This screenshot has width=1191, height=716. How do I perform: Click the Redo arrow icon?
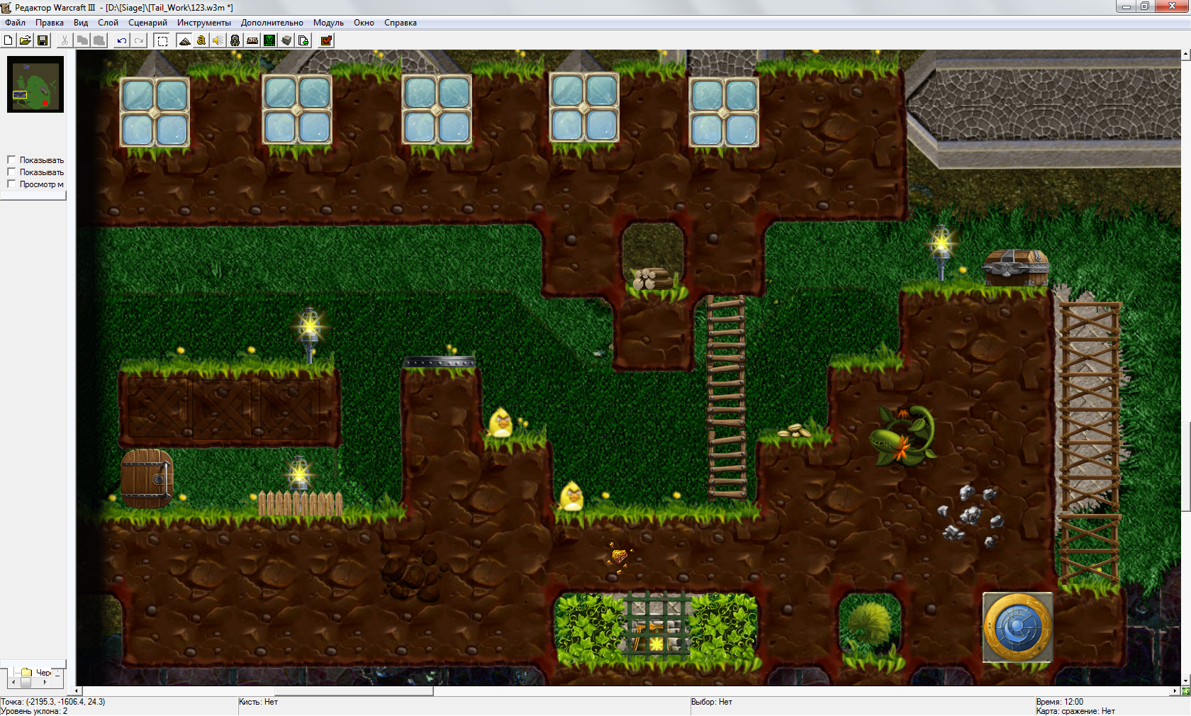pos(139,40)
